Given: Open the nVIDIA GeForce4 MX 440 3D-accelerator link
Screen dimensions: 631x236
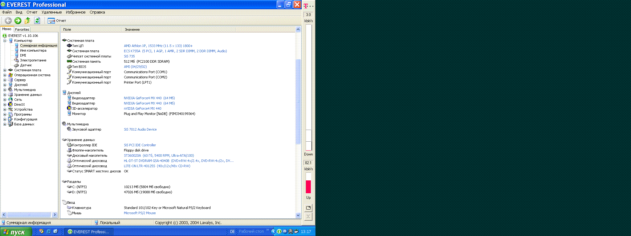Looking at the screenshot, I should tap(142, 108).
